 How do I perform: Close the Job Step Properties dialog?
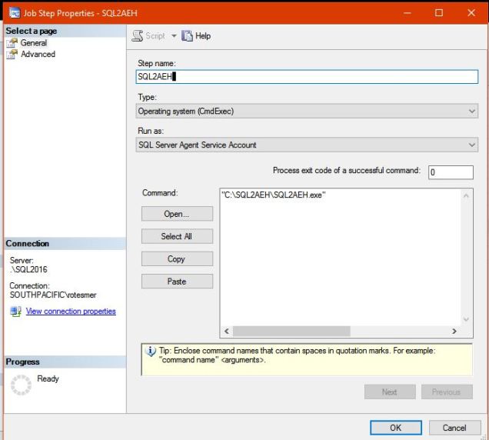pos(471,13)
